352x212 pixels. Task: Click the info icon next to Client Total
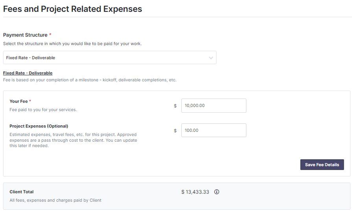click(217, 192)
